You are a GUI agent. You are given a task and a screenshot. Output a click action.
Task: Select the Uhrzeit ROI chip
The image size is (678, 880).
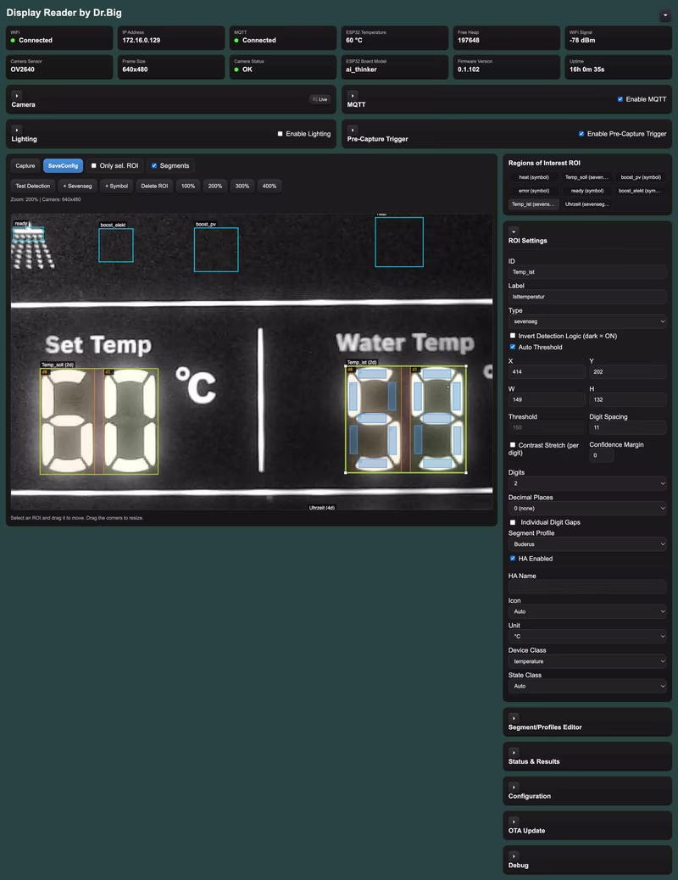click(587, 204)
